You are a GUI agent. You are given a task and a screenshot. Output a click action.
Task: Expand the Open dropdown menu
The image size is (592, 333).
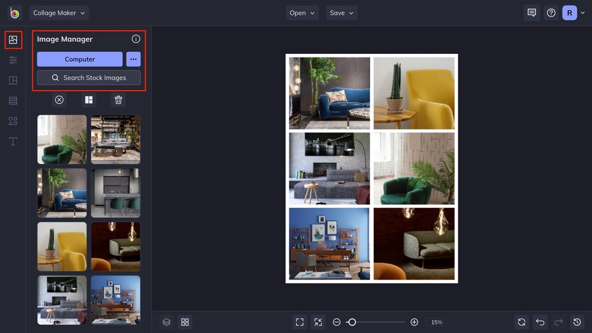[x=302, y=13]
